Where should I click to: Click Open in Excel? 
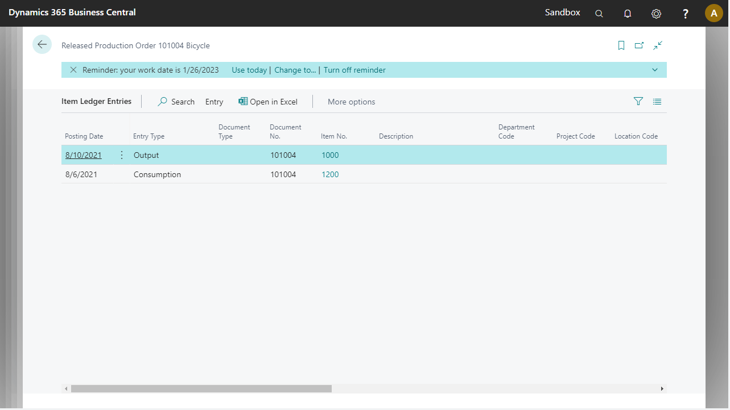(x=268, y=102)
